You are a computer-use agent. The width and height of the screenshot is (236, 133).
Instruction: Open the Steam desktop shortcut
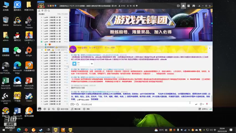point(29,97)
